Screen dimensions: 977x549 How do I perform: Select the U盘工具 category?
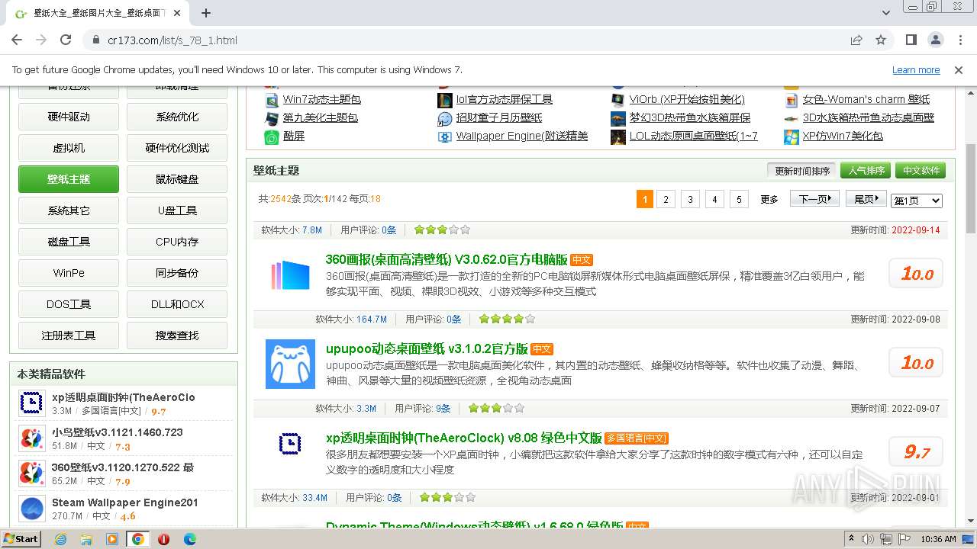(x=177, y=210)
